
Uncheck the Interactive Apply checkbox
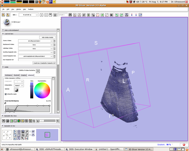click(6, 94)
